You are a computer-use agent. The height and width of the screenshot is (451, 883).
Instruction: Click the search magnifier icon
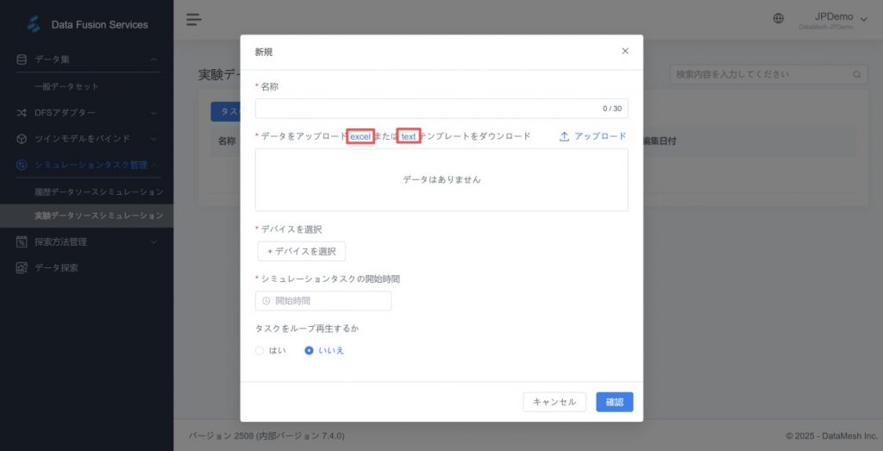(857, 75)
